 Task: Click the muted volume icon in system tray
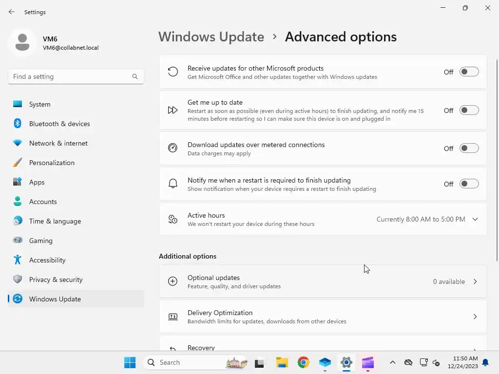436,362
